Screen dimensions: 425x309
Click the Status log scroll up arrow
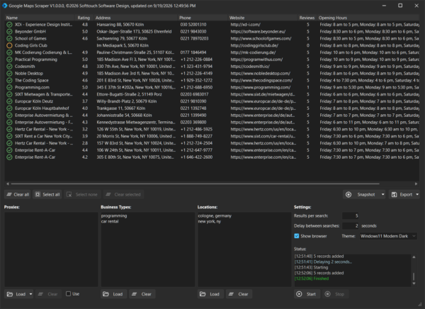click(x=414, y=257)
